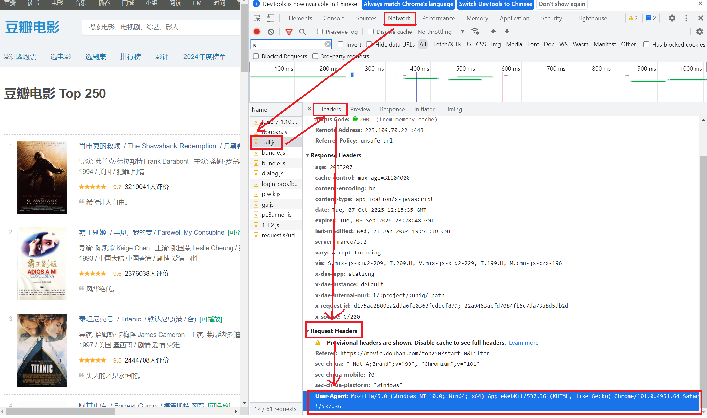Stop recording network log
The image size is (707, 418).
click(257, 32)
